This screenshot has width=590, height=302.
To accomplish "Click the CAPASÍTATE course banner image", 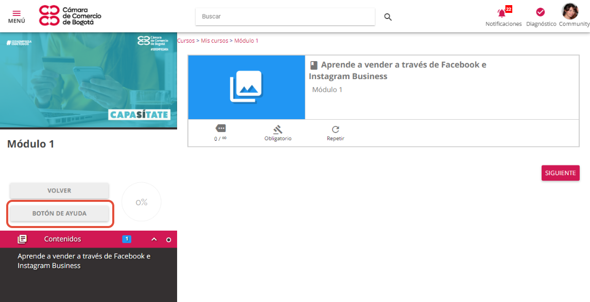I will point(89,80).
